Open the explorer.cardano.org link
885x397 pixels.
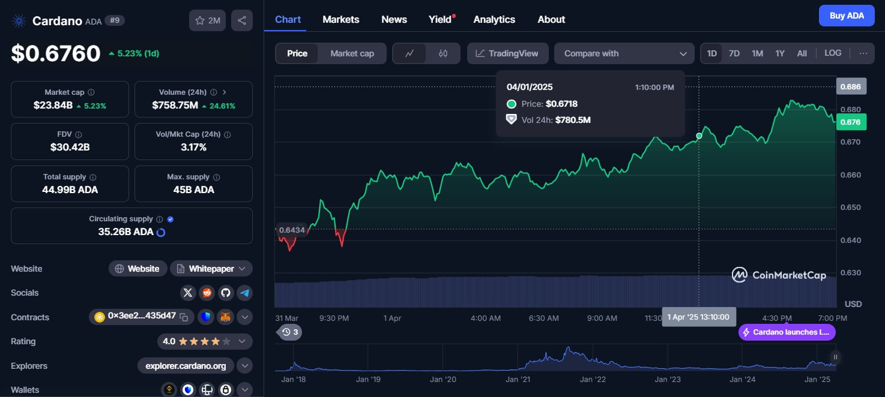pos(186,366)
